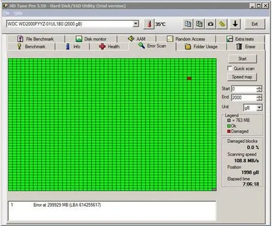Switch to the Extra tests tab
Screen dimensions: 272x226
click(x=240, y=39)
